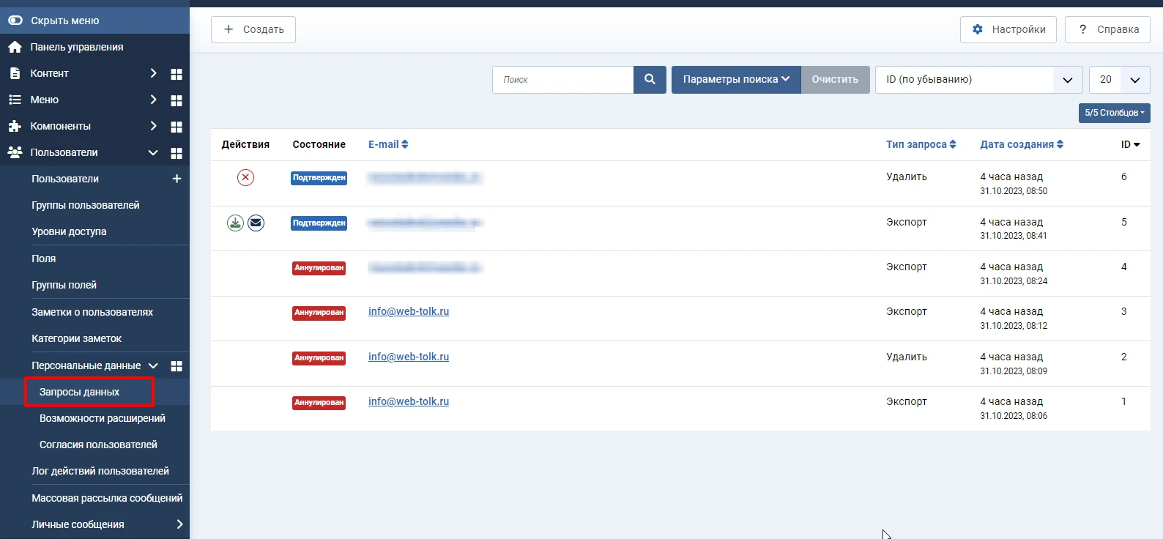This screenshot has height=539, width=1163.
Task: Open Категории заметок item
Action: (76, 338)
